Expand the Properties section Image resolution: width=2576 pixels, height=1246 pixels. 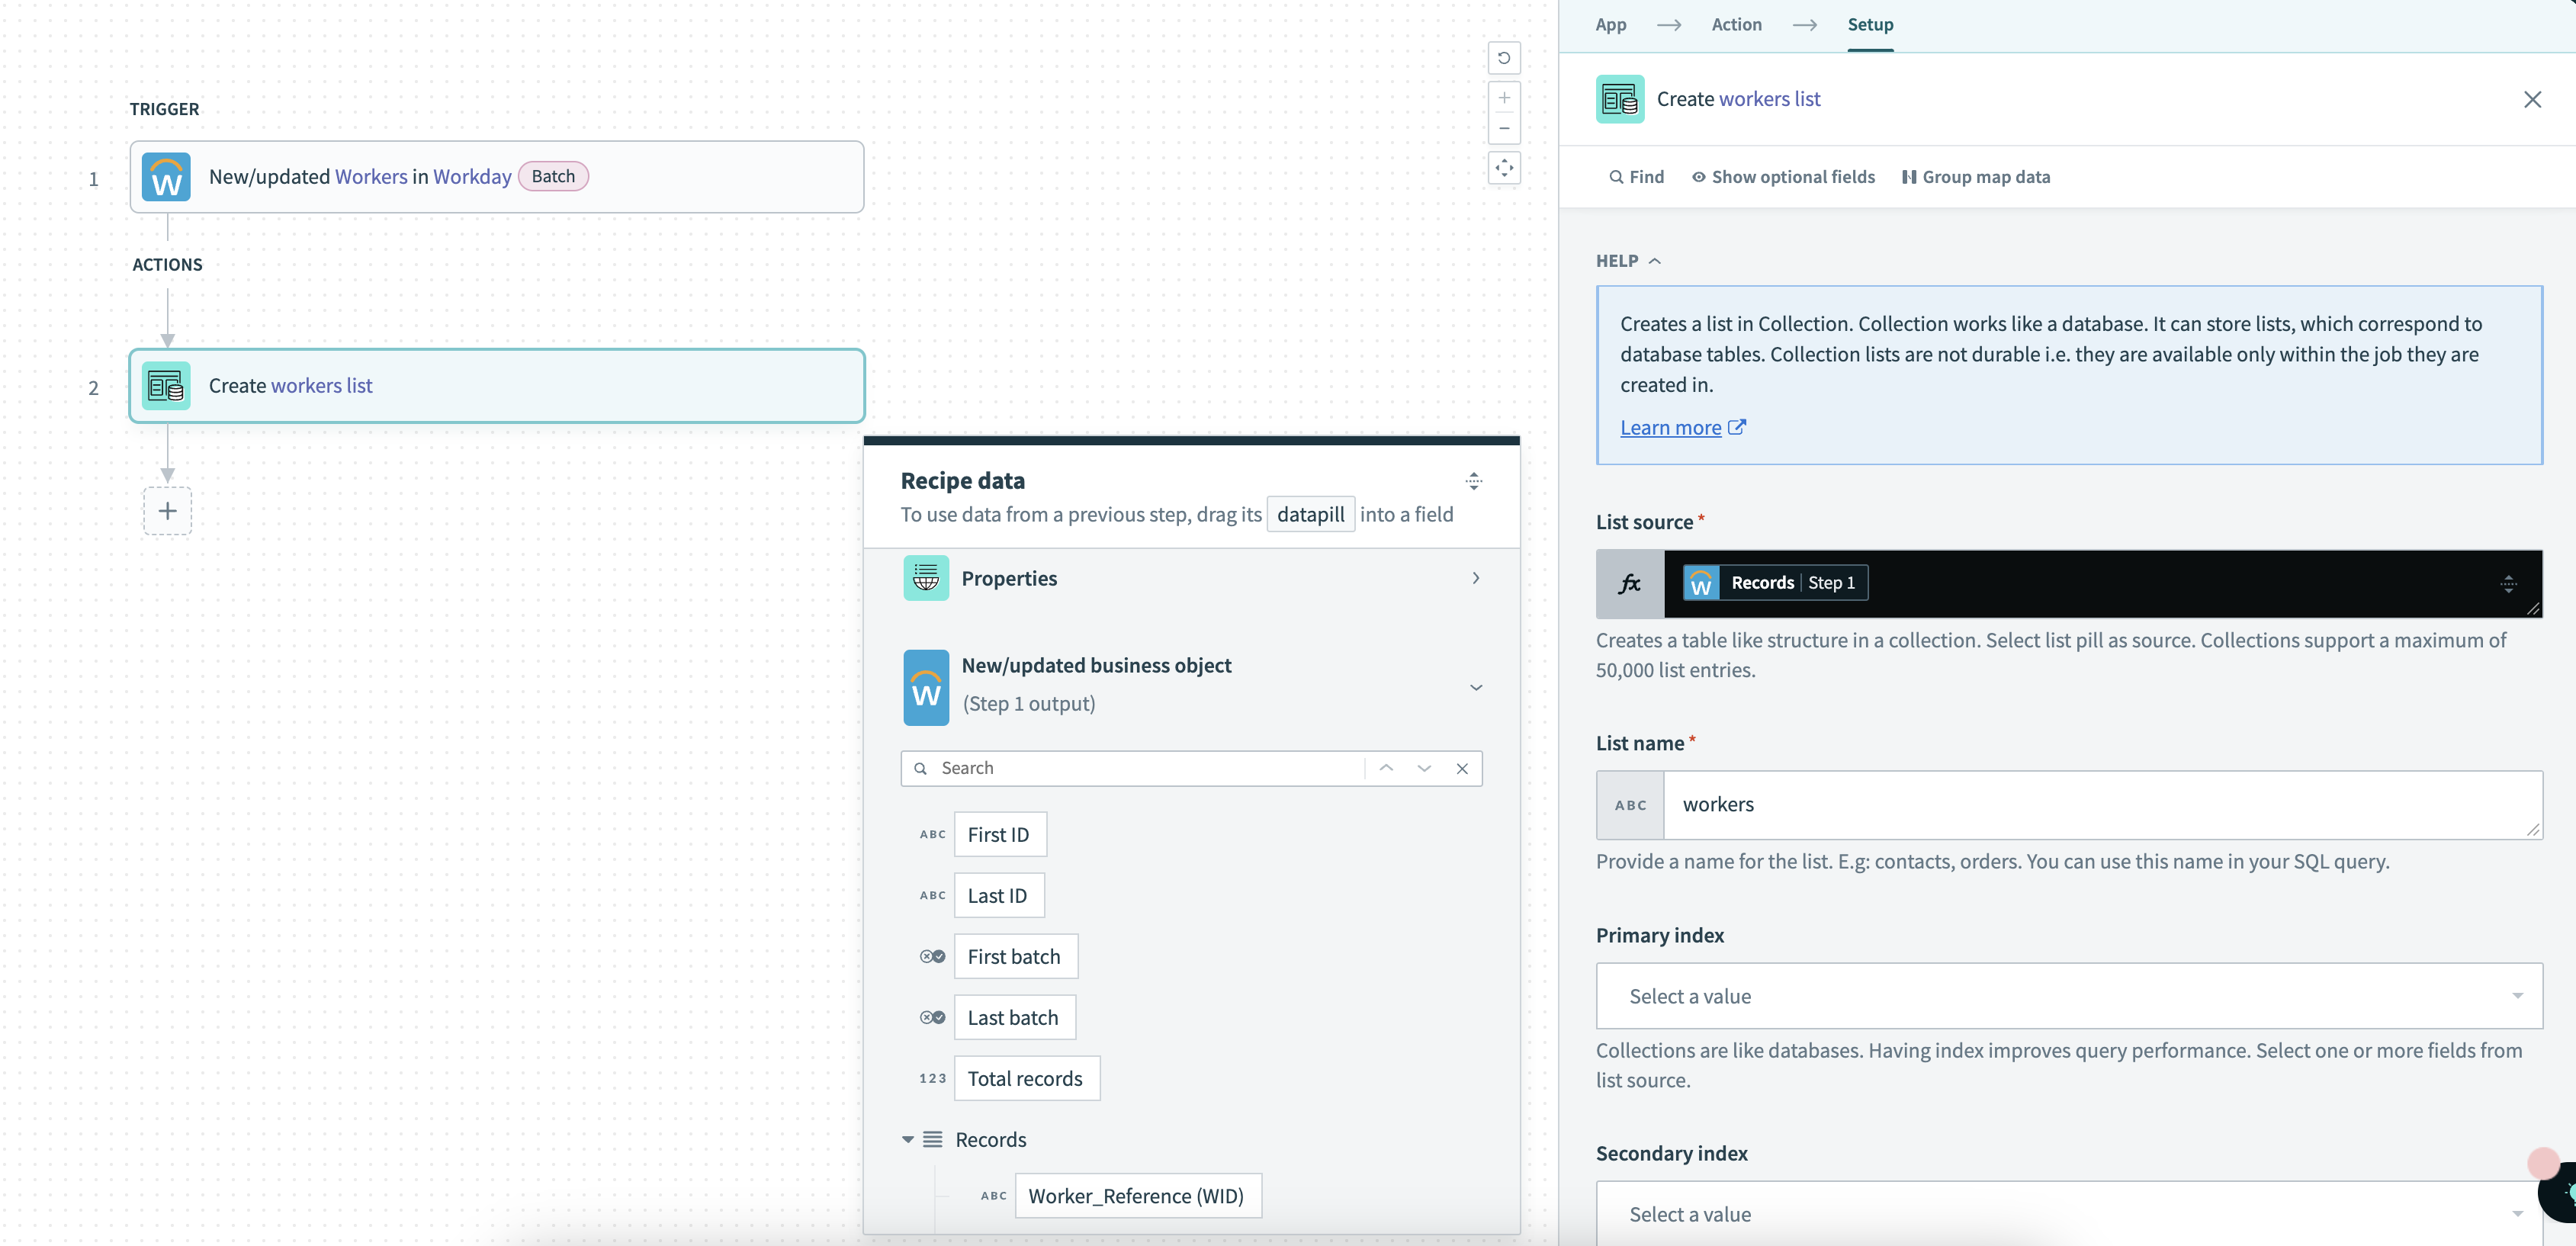click(1476, 578)
